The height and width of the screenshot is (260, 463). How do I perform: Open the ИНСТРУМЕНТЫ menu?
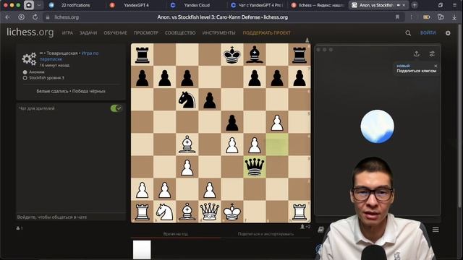[218, 33]
